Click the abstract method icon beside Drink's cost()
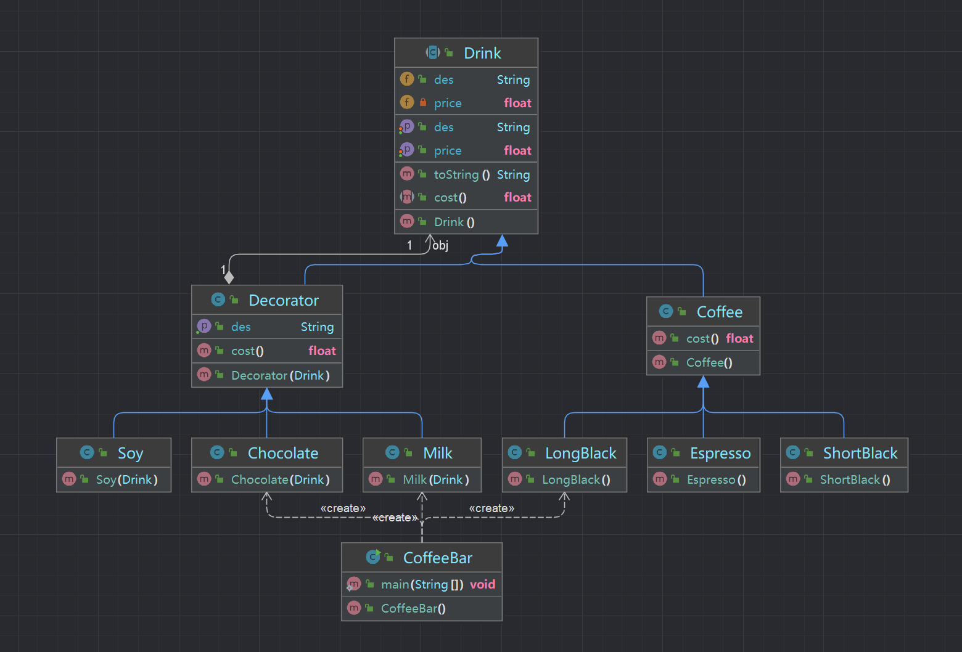 407,197
